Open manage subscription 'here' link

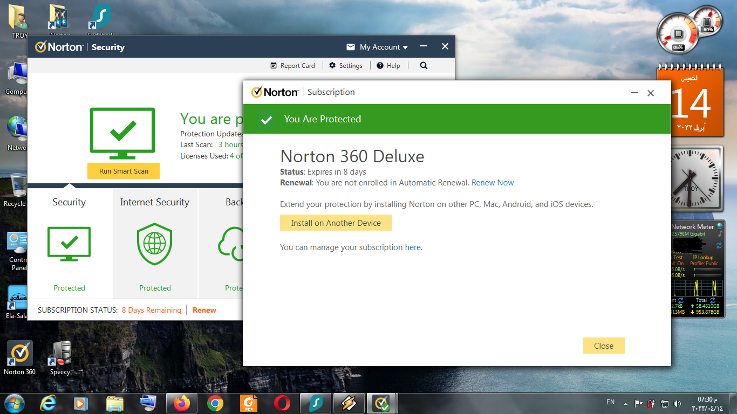coord(413,247)
